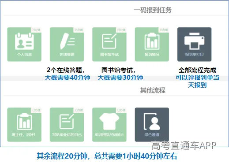Screen dimensions: 229x163
Task: Click the 报到单打印 printer tile
Action: point(194,44)
